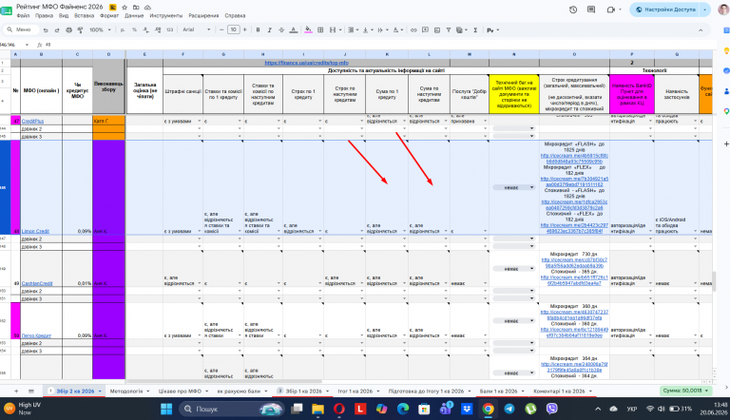Move document with the folder icon
The height and width of the screenshot is (420, 730).
(136, 7)
